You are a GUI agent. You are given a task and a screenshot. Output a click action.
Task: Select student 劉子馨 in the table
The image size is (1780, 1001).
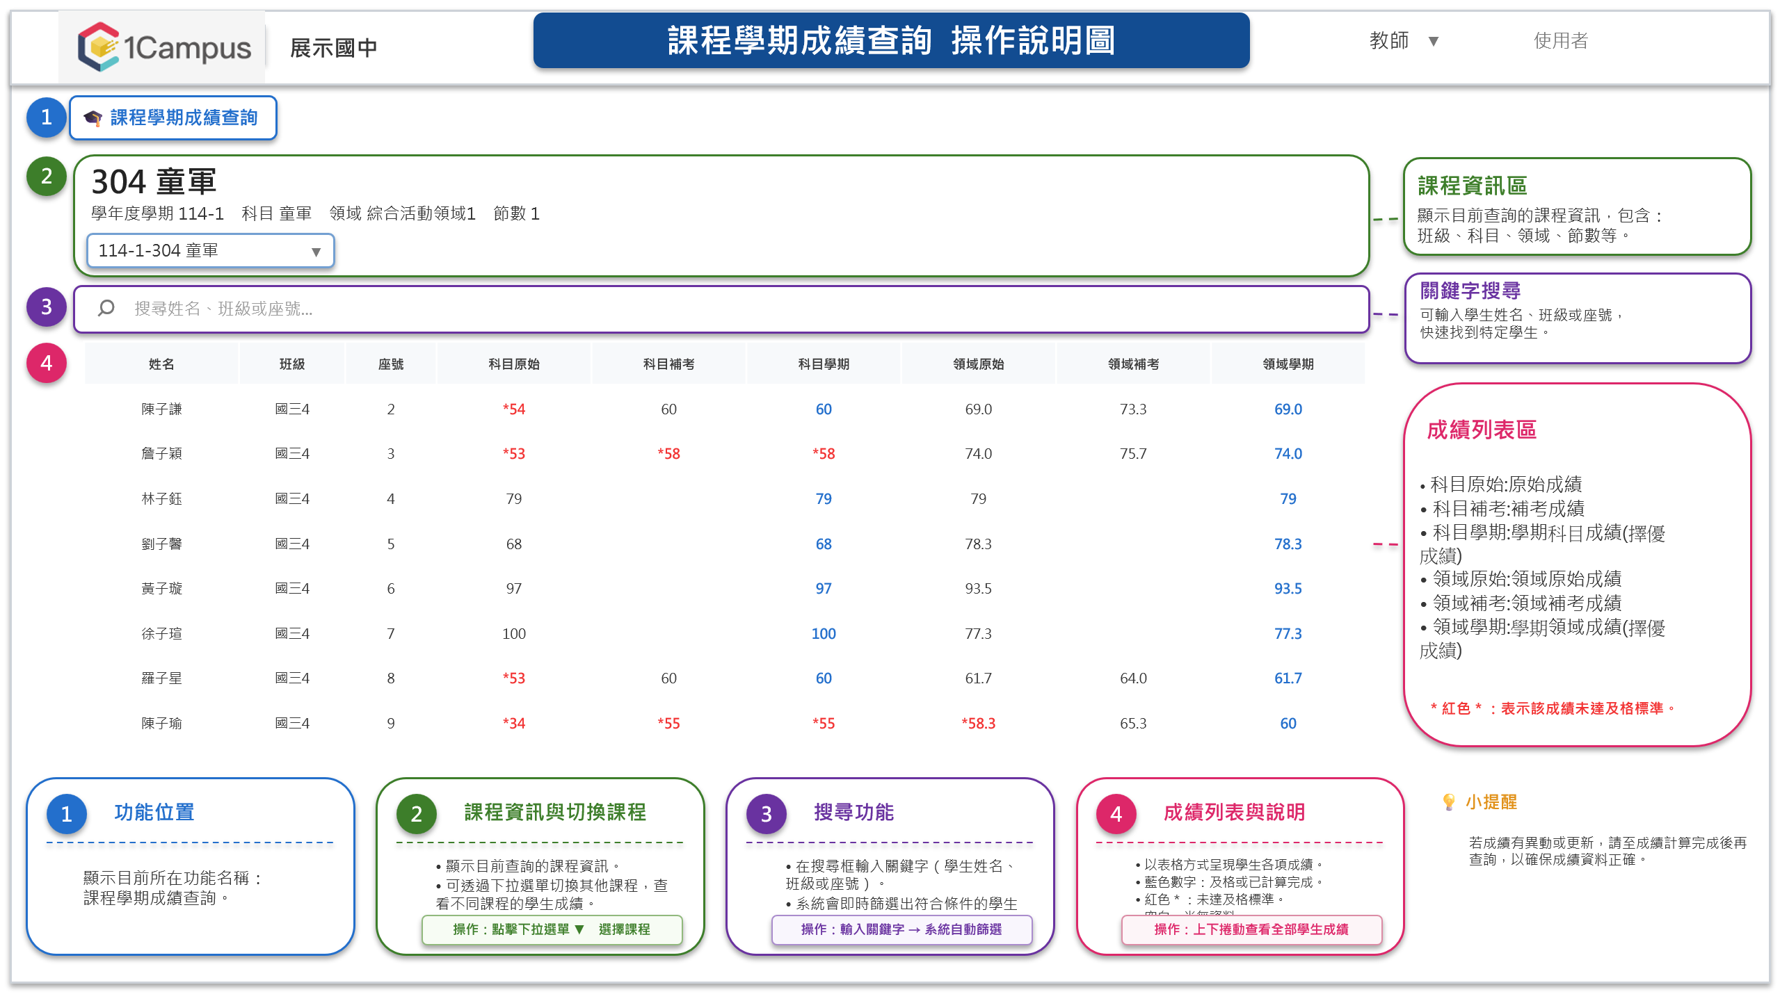tap(161, 544)
